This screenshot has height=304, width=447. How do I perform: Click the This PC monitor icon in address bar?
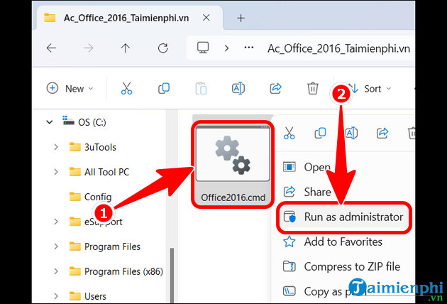pyautogui.click(x=203, y=48)
